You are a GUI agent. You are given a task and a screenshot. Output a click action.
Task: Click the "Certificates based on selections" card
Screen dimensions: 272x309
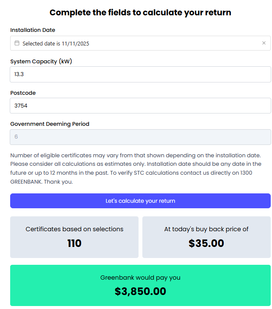[x=74, y=237]
